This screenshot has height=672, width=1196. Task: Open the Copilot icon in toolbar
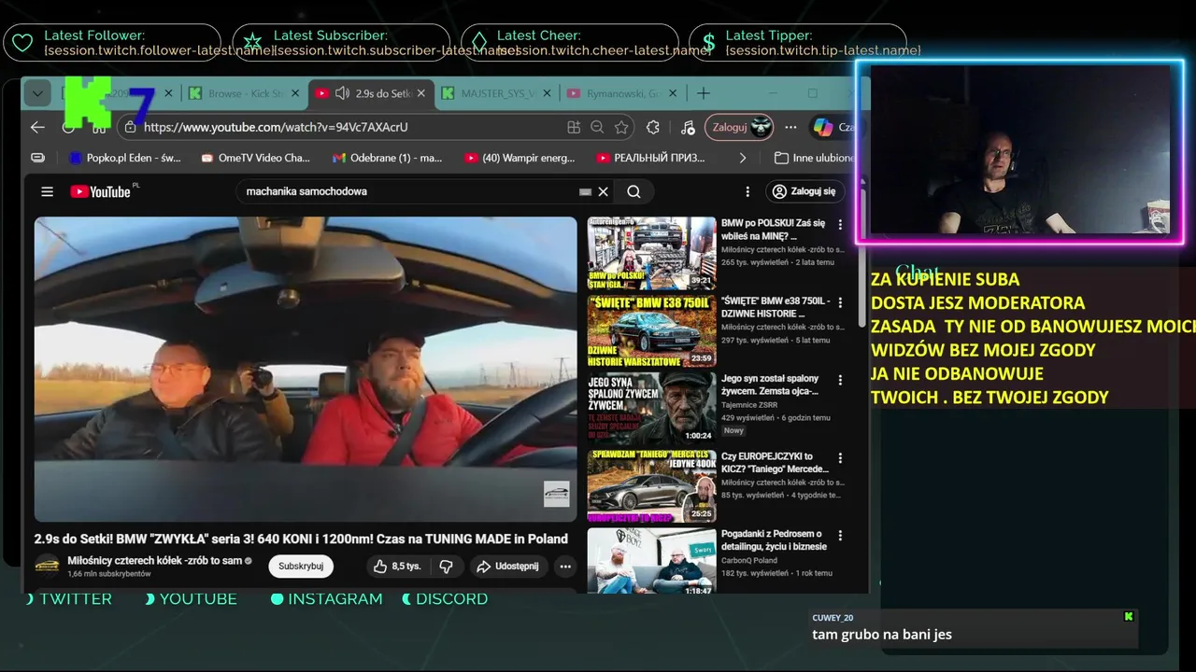click(x=822, y=127)
